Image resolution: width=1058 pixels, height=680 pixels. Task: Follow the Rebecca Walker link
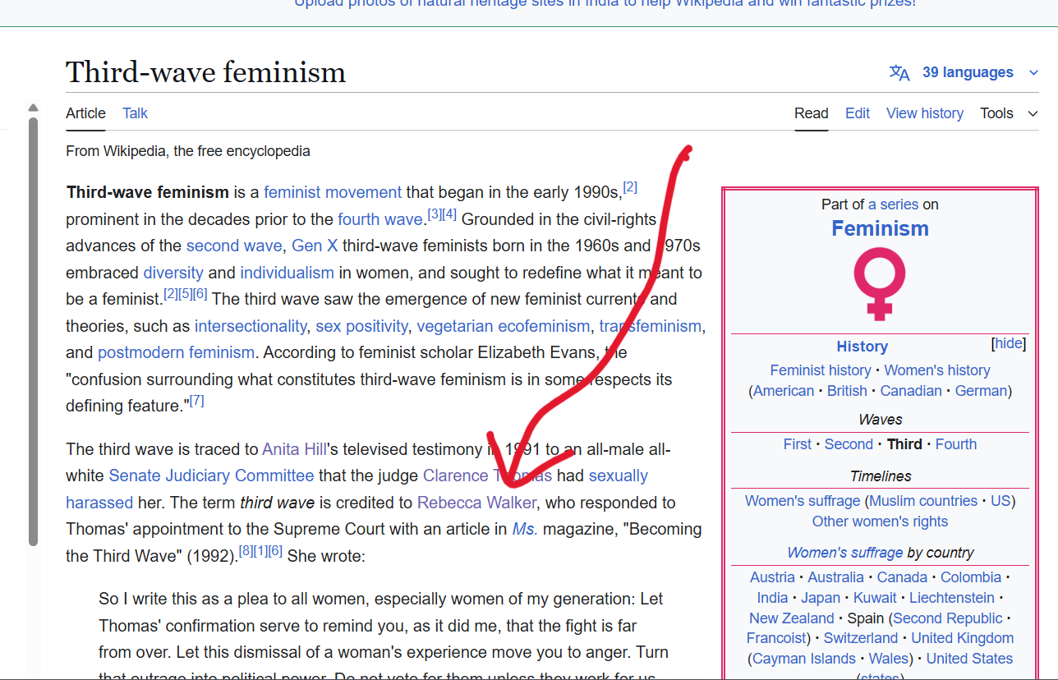click(476, 503)
